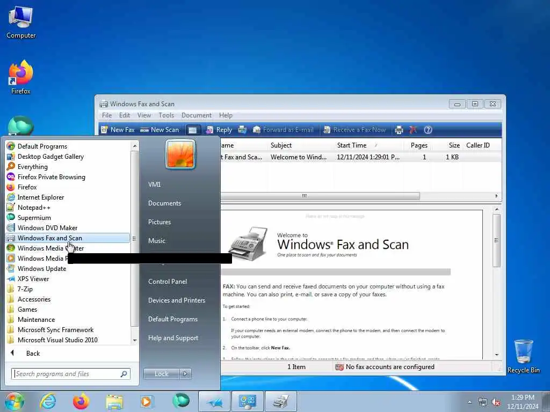Open Firefox Private Browsing from Start menu
The height and width of the screenshot is (412, 550).
pos(68,177)
